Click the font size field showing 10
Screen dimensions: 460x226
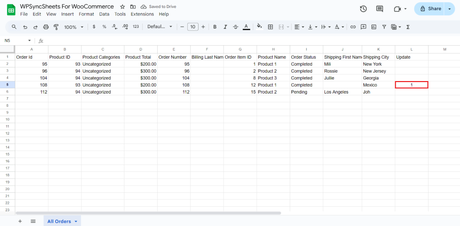193,27
